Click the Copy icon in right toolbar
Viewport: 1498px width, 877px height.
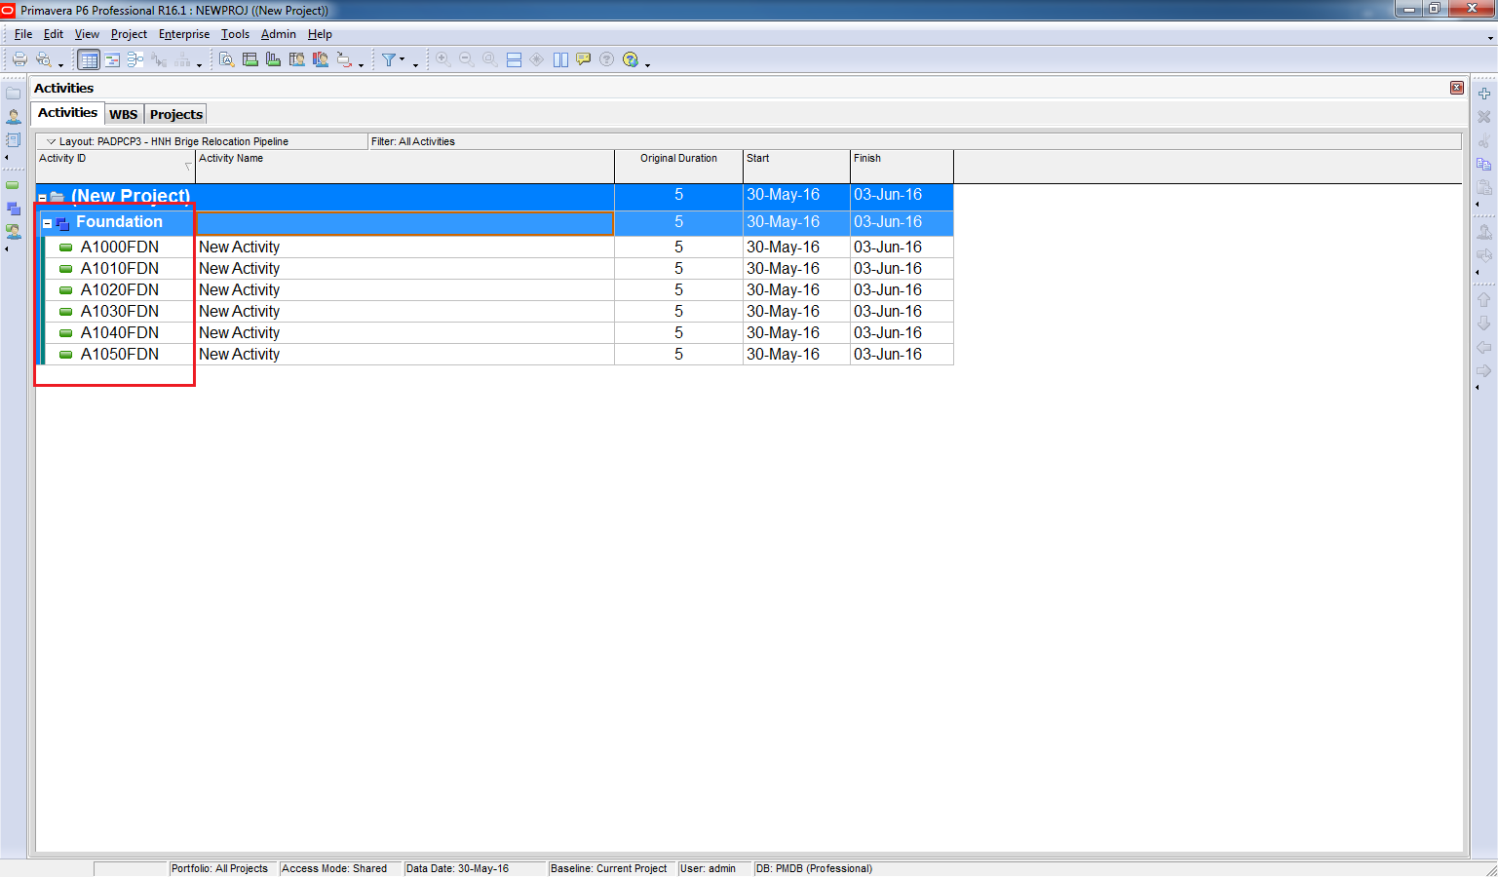[x=1483, y=164]
